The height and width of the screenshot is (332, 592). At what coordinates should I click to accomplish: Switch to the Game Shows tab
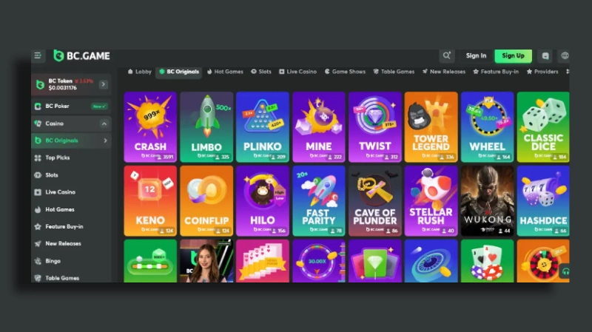345,72
